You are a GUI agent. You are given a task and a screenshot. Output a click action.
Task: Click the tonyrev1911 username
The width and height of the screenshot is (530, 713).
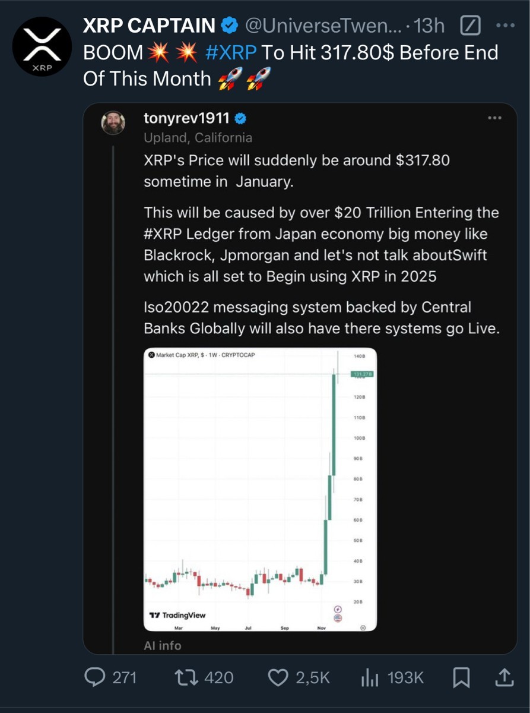pyautogui.click(x=186, y=118)
